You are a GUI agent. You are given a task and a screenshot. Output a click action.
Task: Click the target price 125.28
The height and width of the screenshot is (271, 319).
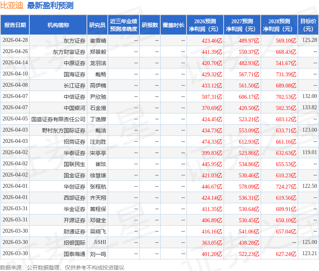(309, 40)
